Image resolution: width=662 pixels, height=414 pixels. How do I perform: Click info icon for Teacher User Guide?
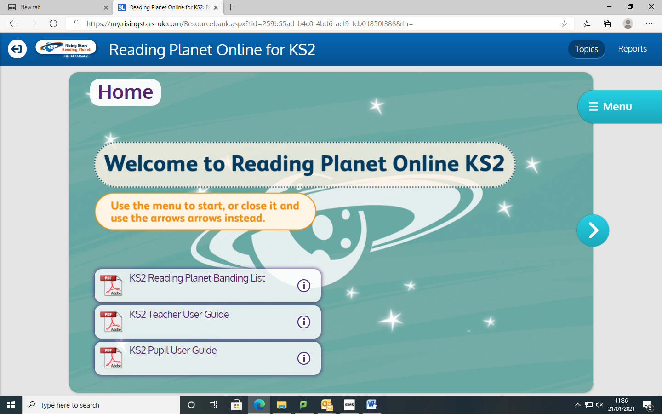click(304, 322)
